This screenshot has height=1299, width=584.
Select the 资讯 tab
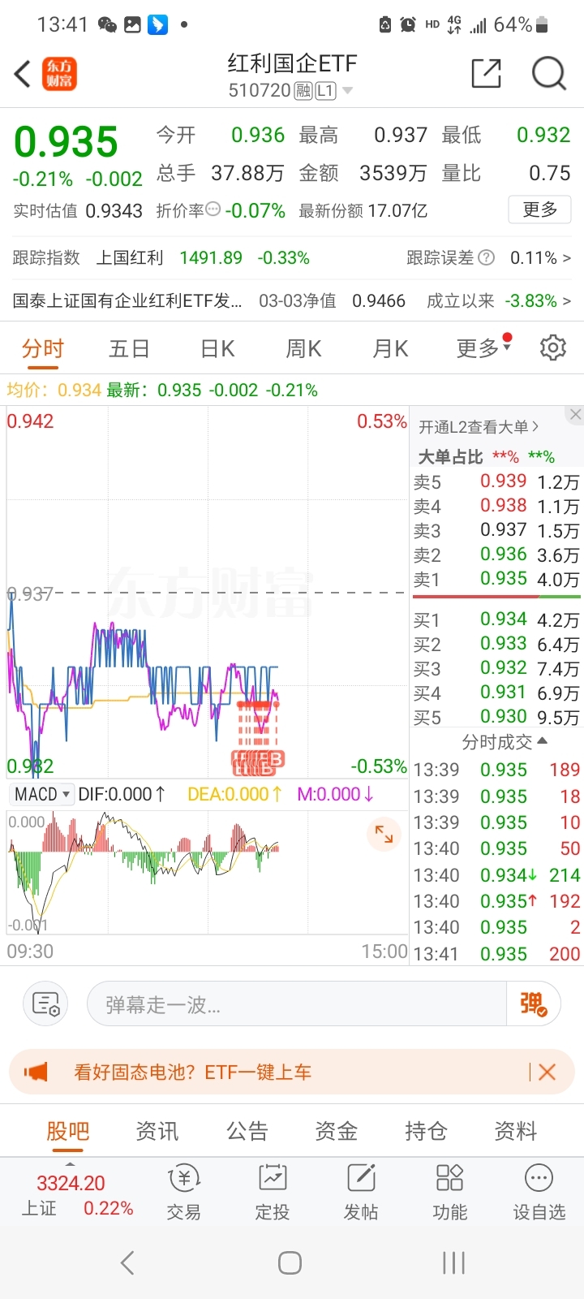[157, 1131]
